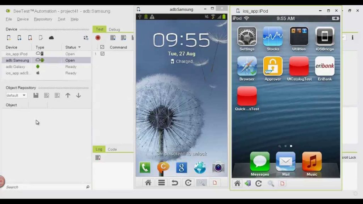The width and height of the screenshot is (363, 204).
Task: Click the green arrow icon in ios_app:iPod toolbar
Action: click(x=248, y=183)
